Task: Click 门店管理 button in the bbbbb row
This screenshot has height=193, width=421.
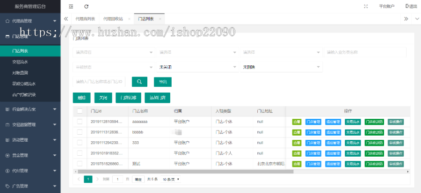Action: click(x=313, y=132)
